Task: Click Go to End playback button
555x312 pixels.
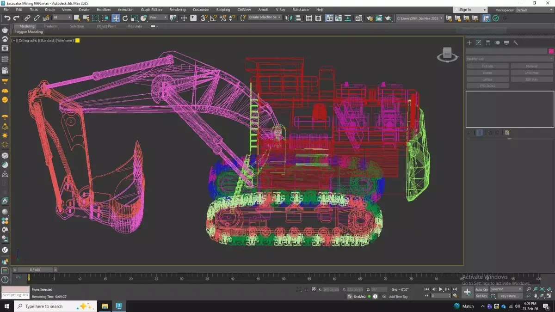Action: click(455, 289)
